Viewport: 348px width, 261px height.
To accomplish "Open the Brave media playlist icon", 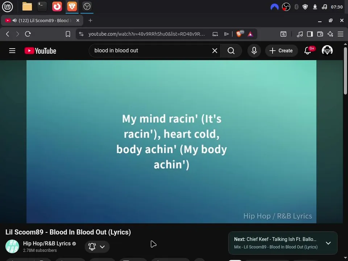I will [x=300, y=34].
